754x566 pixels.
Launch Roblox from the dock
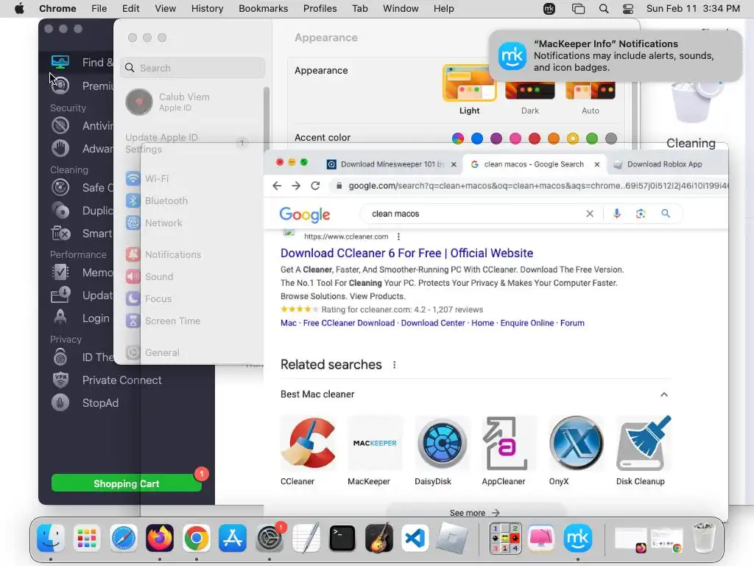point(451,538)
